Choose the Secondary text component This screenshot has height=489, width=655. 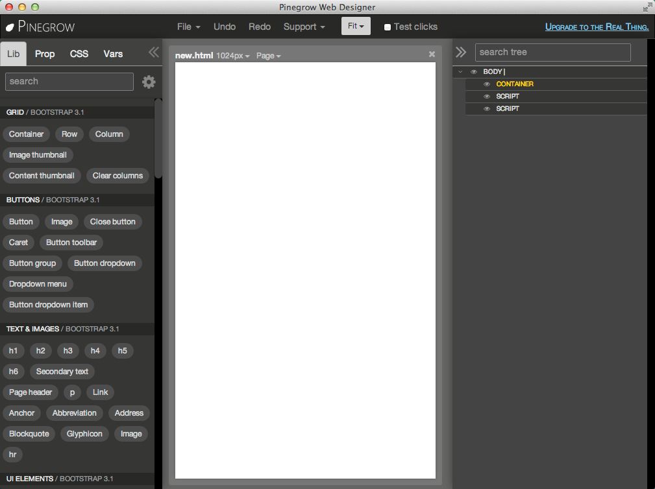pos(62,372)
